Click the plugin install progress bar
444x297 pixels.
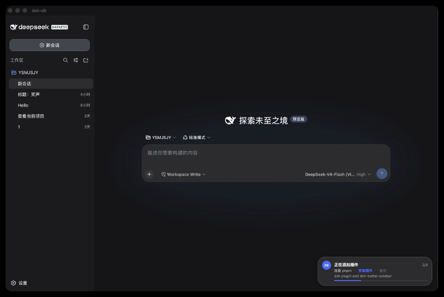pos(381,281)
